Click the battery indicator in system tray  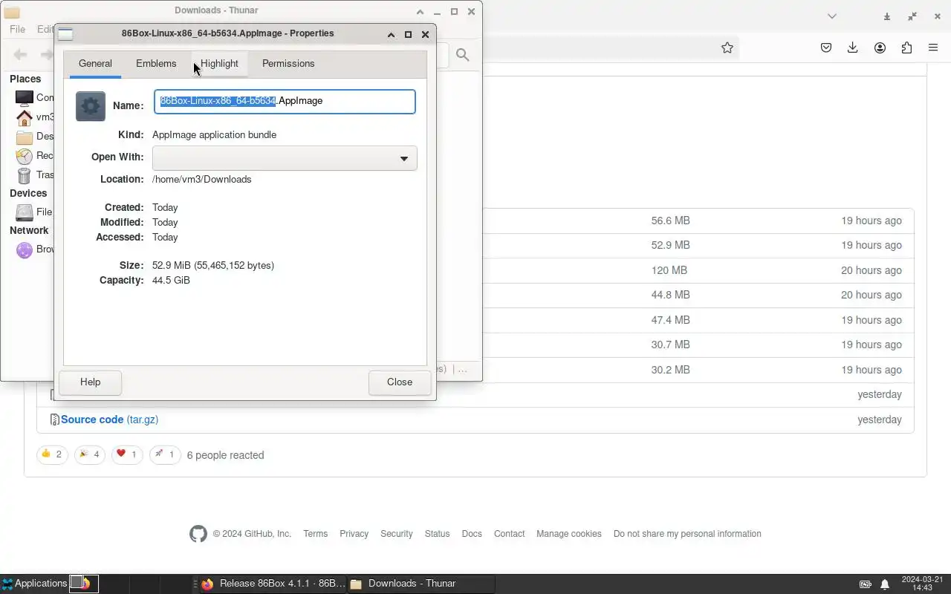point(866,584)
